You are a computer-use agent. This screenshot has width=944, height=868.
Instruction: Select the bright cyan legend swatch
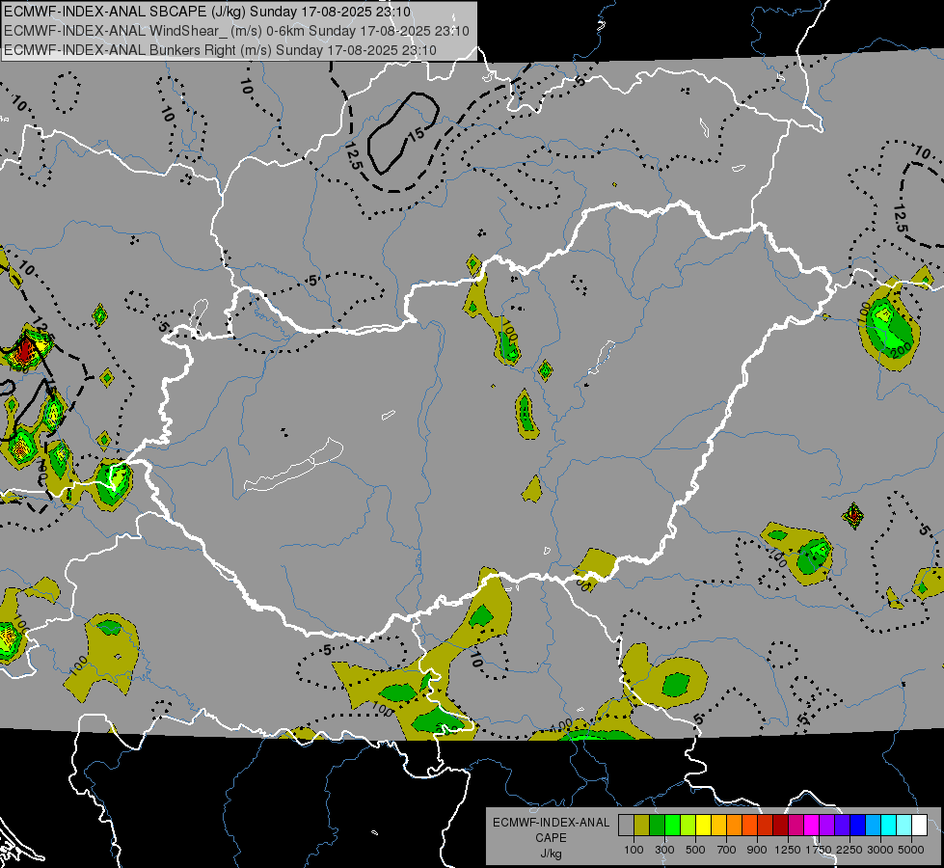(x=889, y=826)
